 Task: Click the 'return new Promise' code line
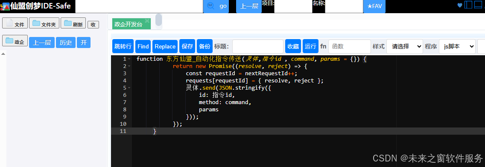[x=240, y=66]
